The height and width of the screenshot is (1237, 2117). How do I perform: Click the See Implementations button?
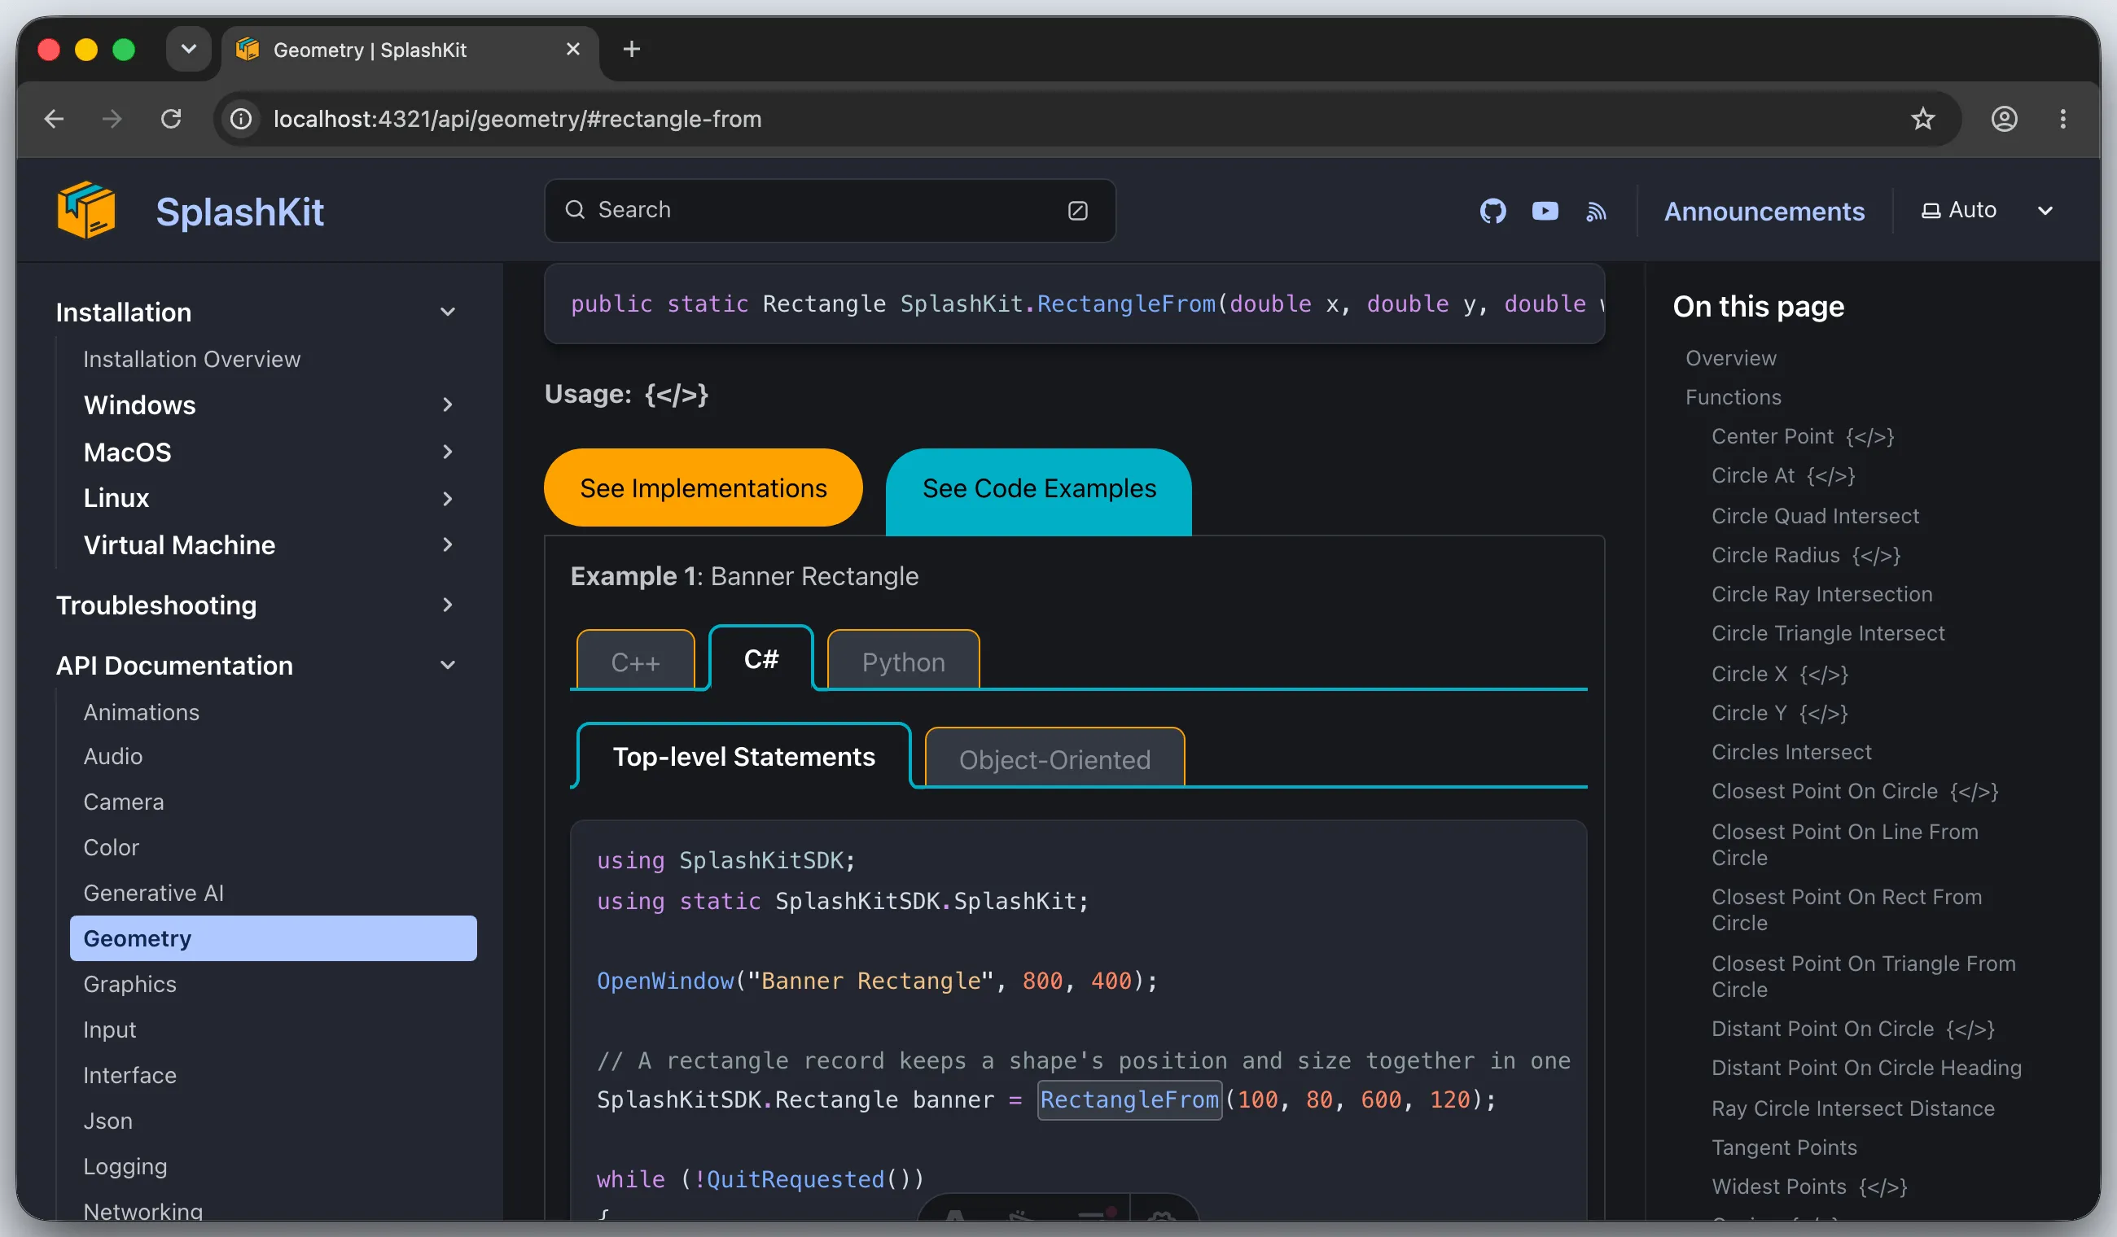[703, 488]
